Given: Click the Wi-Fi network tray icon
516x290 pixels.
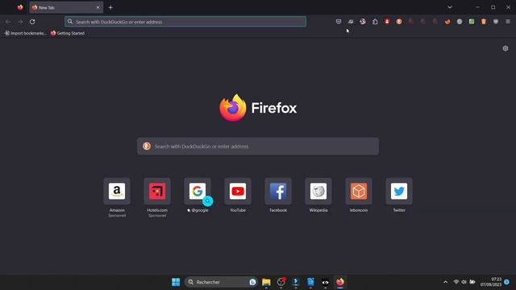Looking at the screenshot, I should [456, 282].
